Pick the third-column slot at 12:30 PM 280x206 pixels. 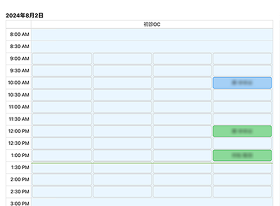(x=182, y=143)
